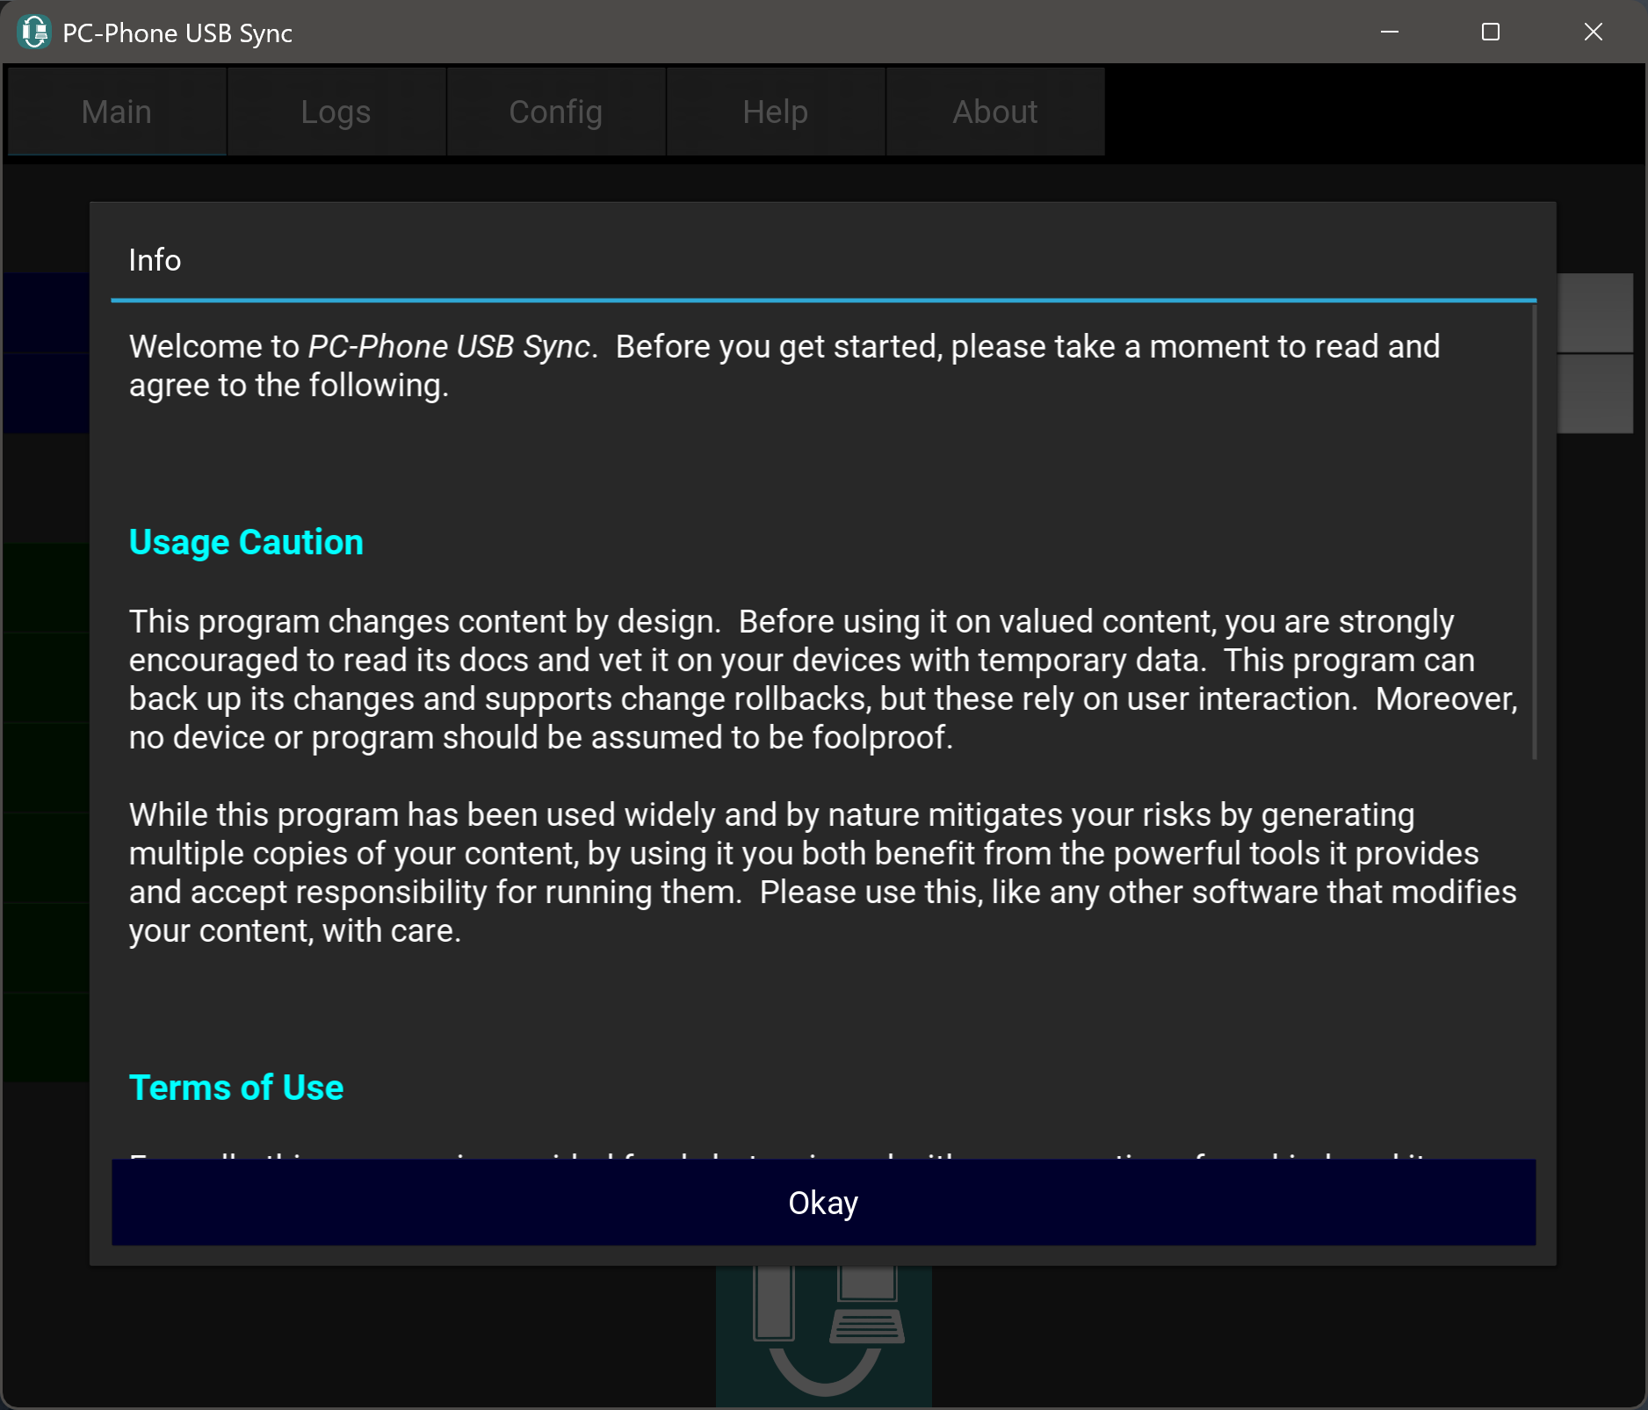Image resolution: width=1648 pixels, height=1410 pixels.
Task: Go to the About tab
Action: tap(994, 112)
